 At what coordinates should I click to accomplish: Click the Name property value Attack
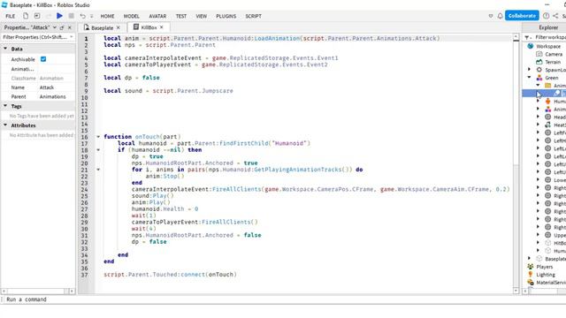[x=47, y=87]
